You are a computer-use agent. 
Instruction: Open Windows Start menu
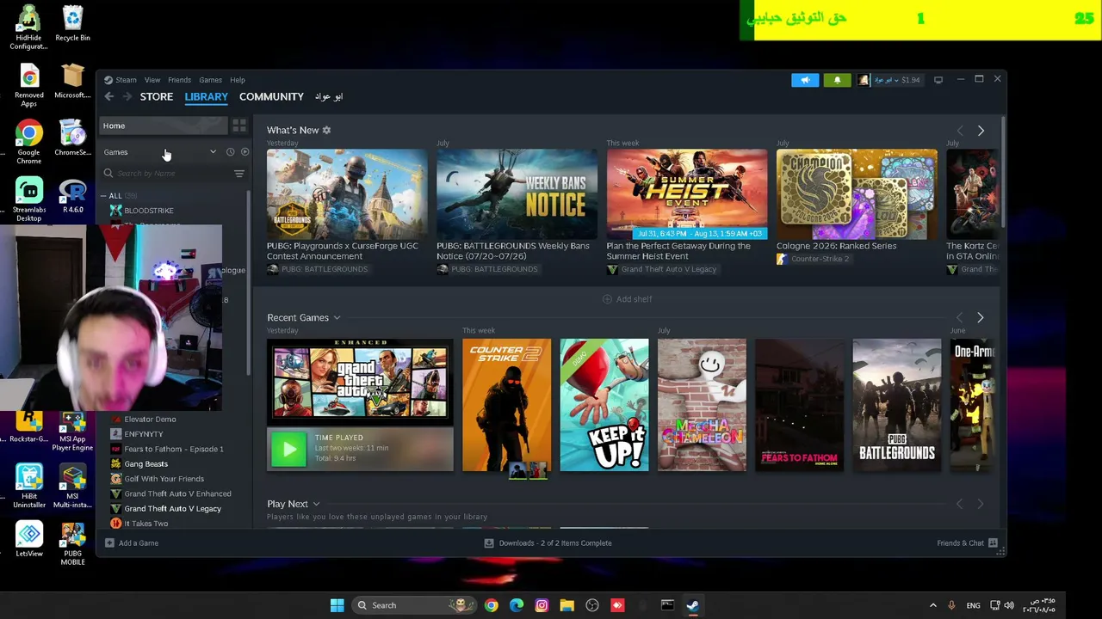coord(337,605)
